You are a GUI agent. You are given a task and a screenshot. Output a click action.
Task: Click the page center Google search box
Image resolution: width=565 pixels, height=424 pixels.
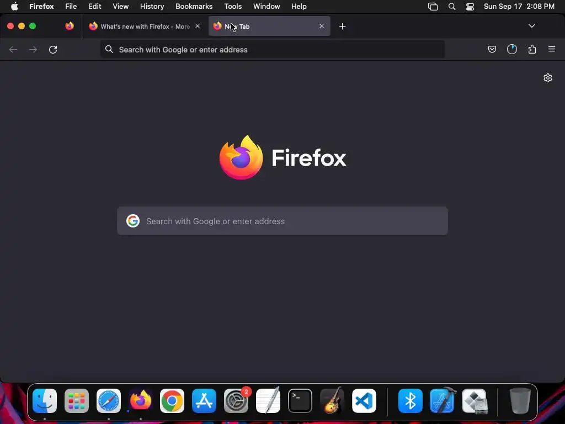pyautogui.click(x=282, y=221)
